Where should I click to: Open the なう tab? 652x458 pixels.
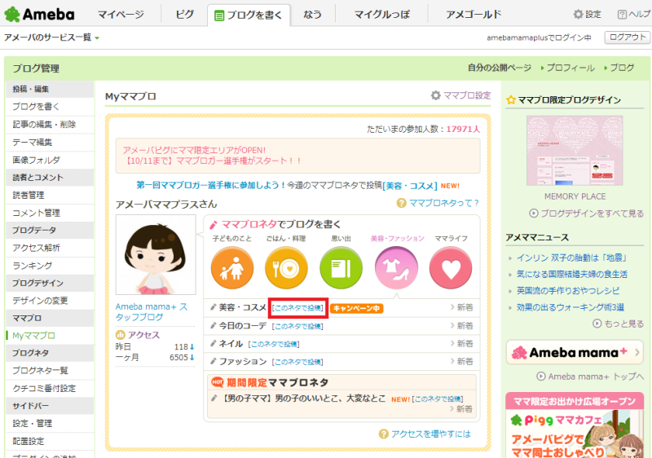(x=313, y=15)
